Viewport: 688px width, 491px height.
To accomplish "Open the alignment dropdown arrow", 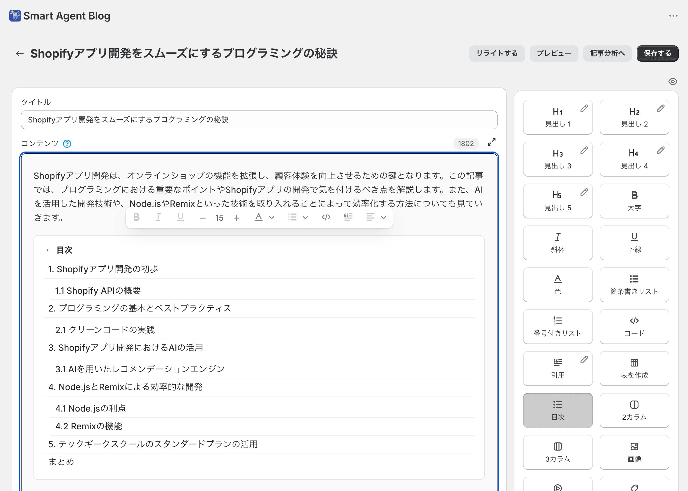I will (x=384, y=217).
